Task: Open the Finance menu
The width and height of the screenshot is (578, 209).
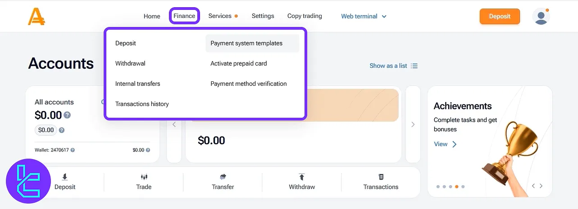Action: (184, 16)
